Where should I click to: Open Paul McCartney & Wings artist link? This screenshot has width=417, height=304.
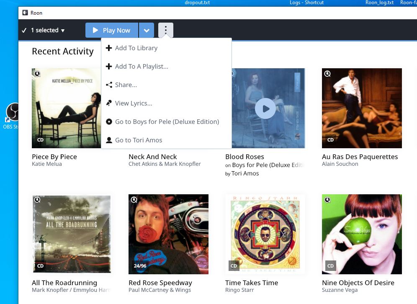(x=160, y=290)
